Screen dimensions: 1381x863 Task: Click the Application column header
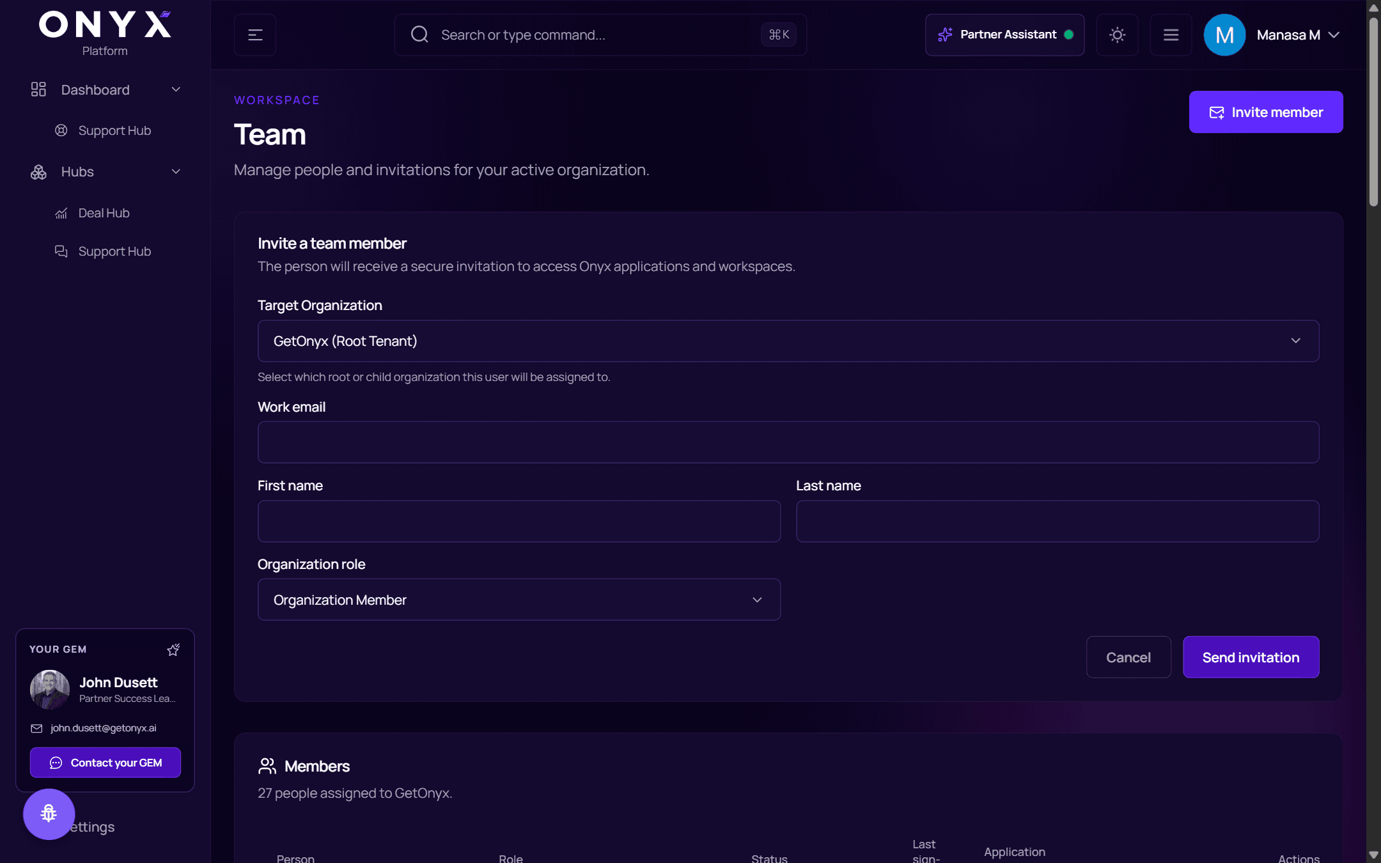[x=1015, y=851]
